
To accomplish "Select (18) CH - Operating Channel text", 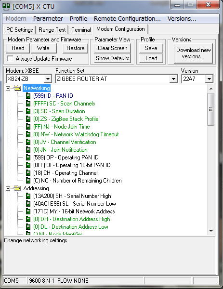I will pyautogui.click(x=66, y=173).
